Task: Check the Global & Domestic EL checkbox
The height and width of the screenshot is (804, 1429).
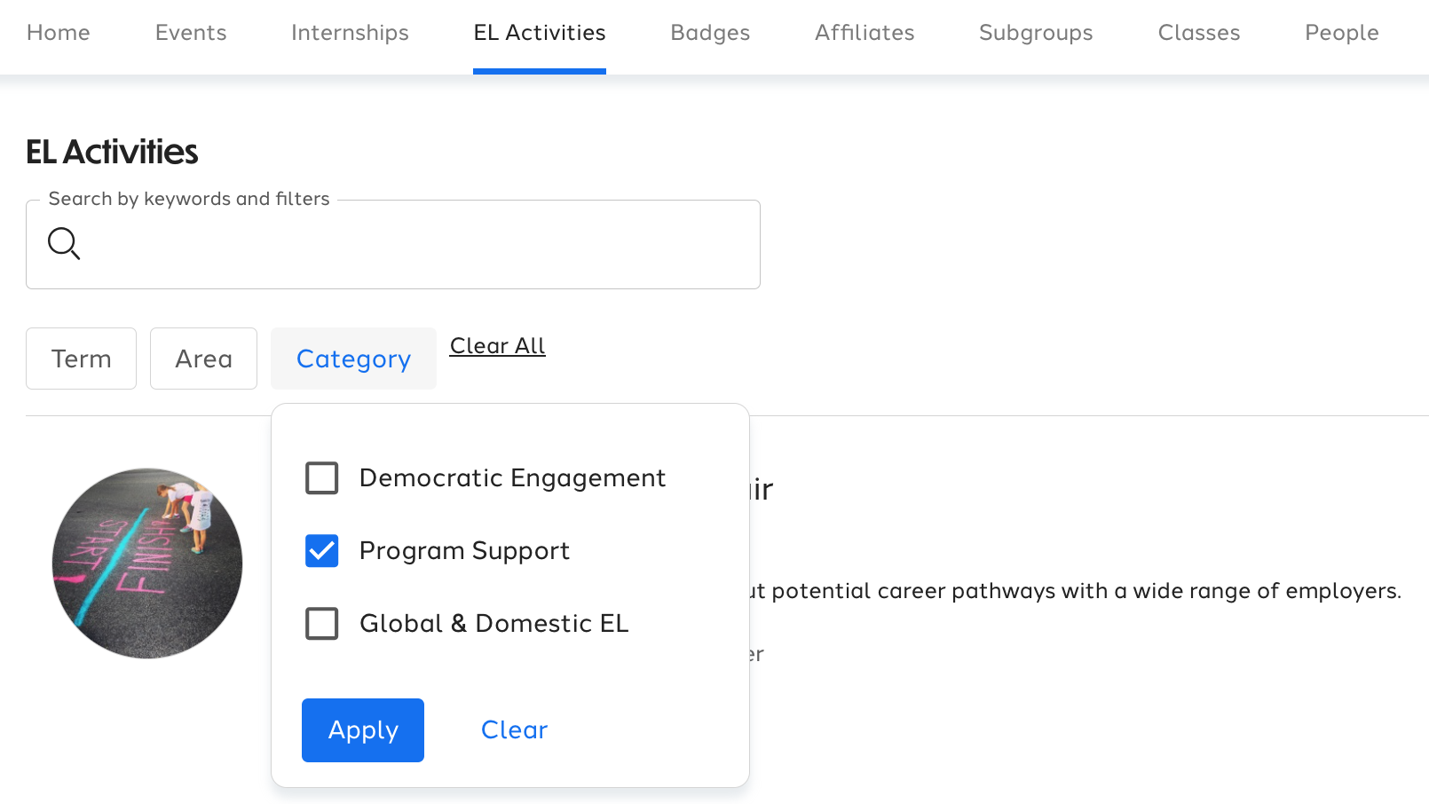Action: tap(321, 624)
